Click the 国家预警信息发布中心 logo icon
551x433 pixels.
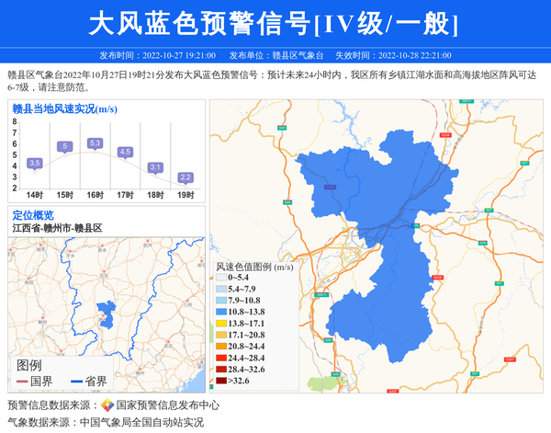click(x=107, y=405)
